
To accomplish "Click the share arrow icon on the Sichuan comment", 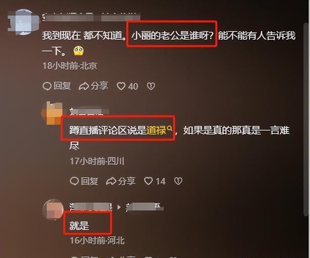I will click(111, 181).
